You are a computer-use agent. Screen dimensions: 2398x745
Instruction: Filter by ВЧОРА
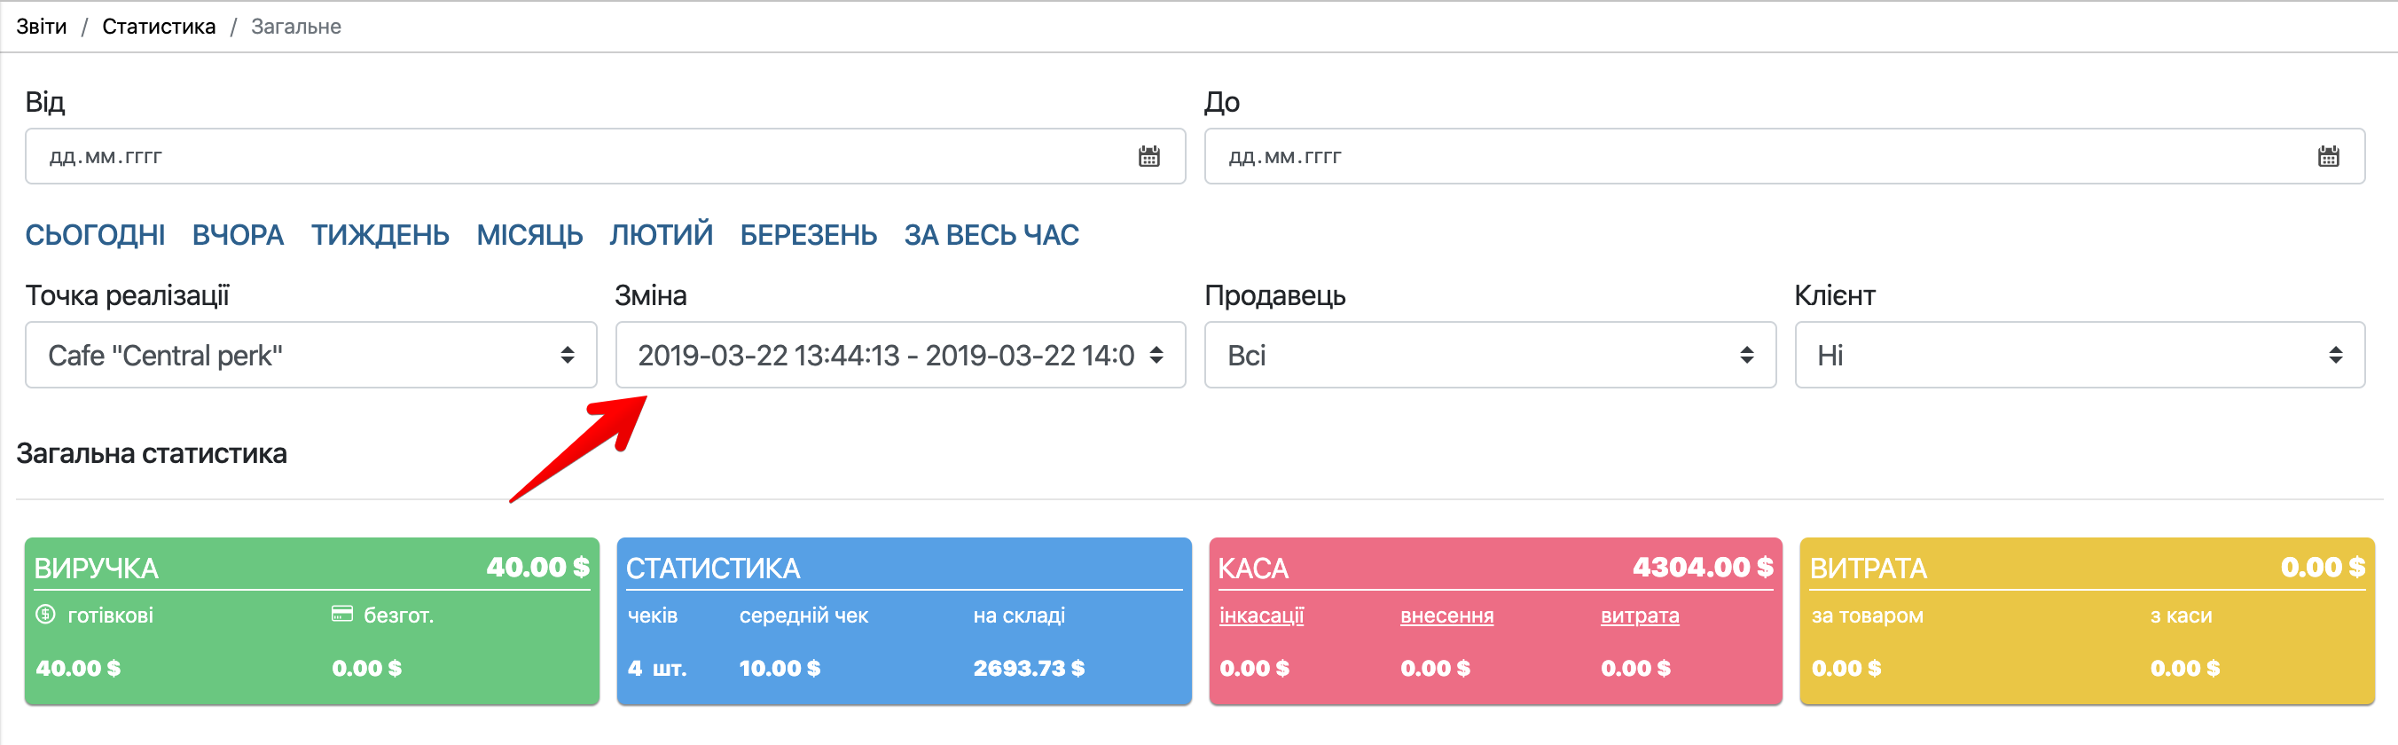tap(238, 235)
